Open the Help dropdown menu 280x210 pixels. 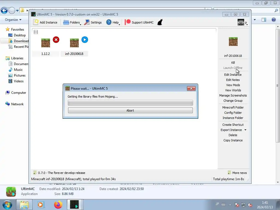coord(113,22)
